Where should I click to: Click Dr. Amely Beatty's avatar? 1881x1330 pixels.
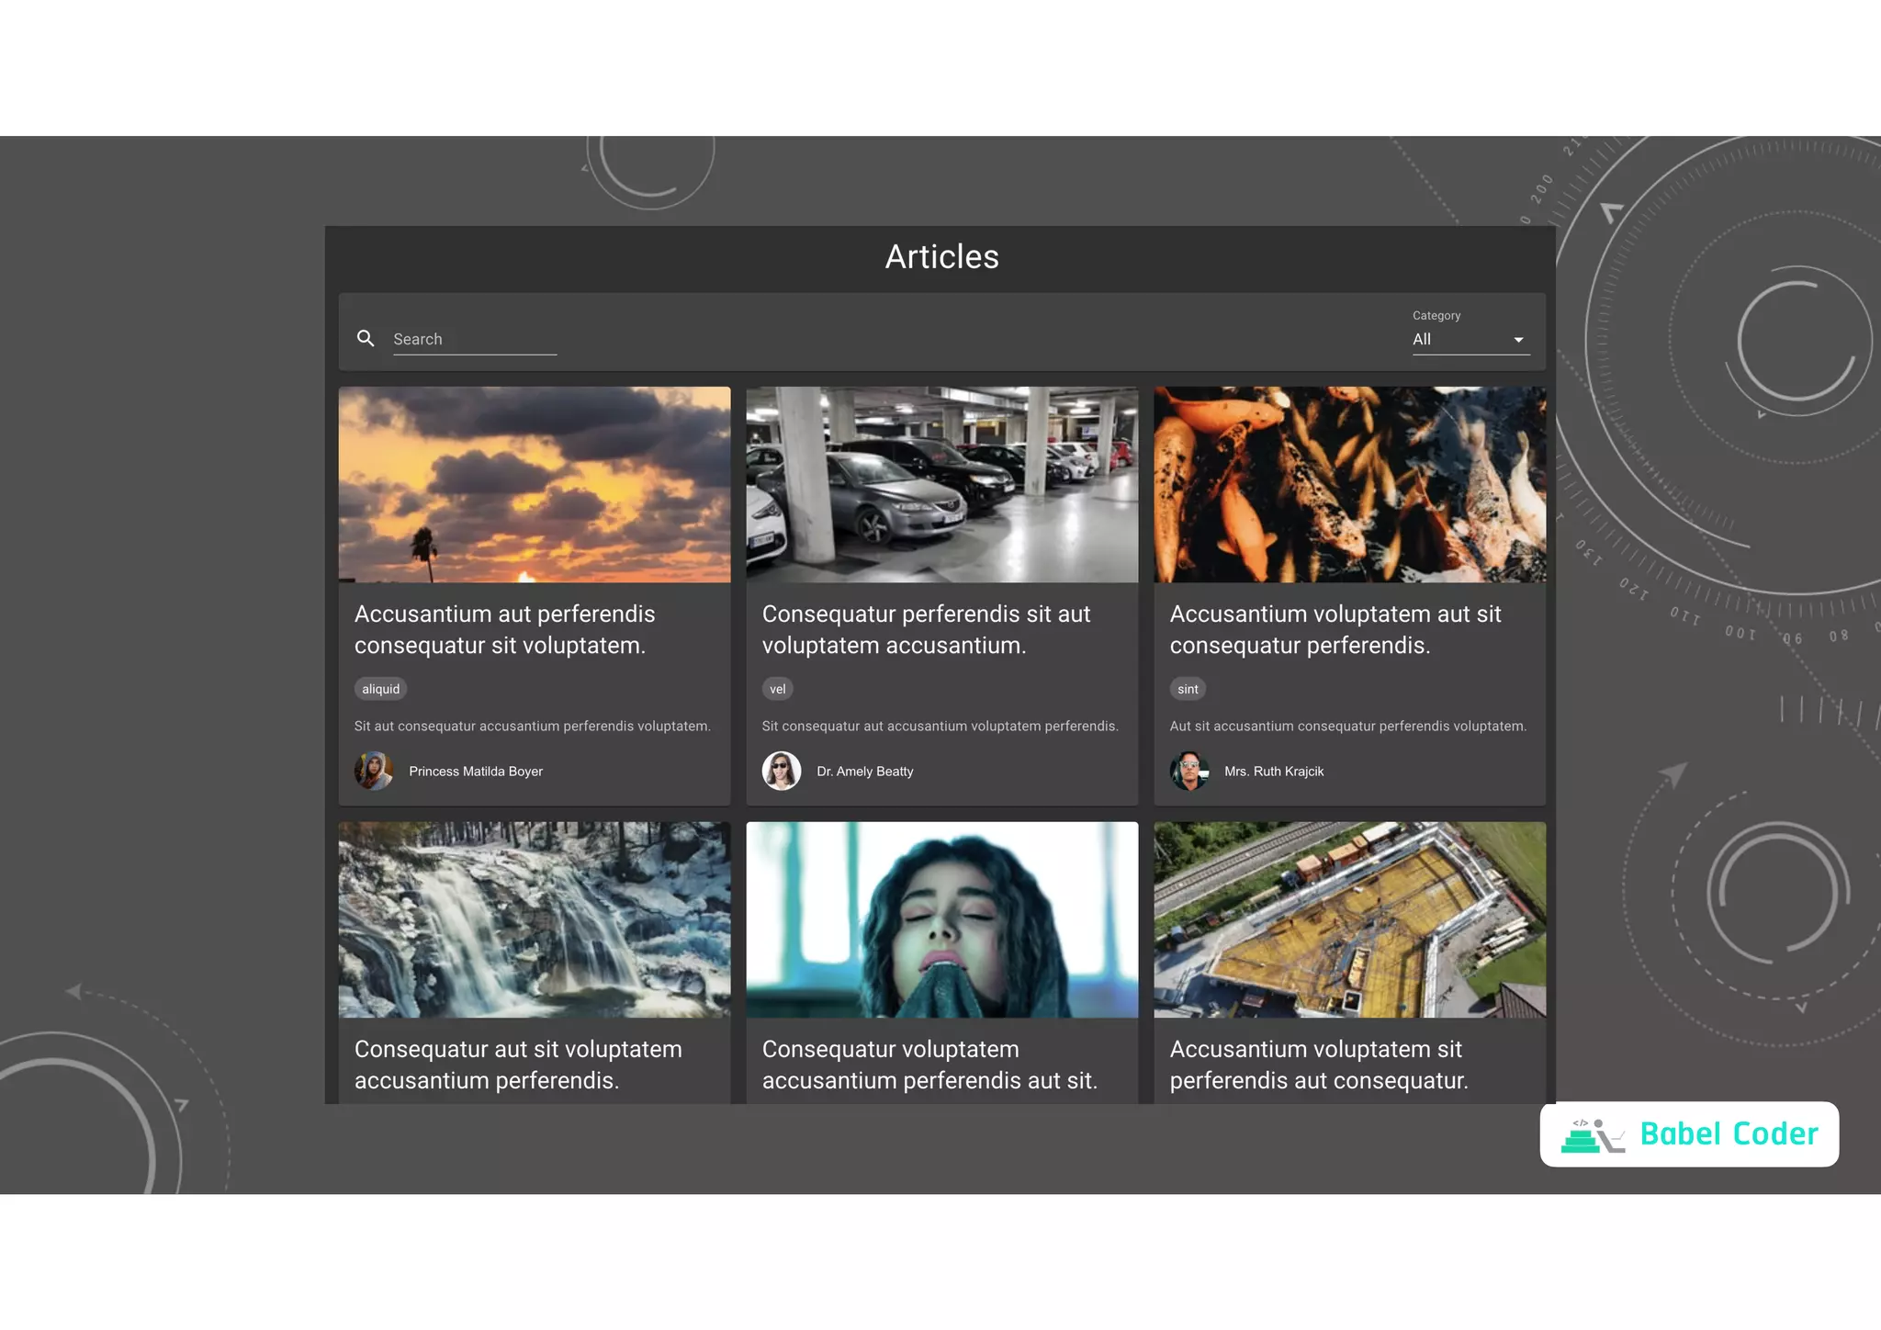[781, 771]
